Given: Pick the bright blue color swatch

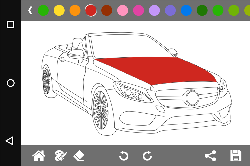Looking at the screenshot, I should (x=186, y=10).
